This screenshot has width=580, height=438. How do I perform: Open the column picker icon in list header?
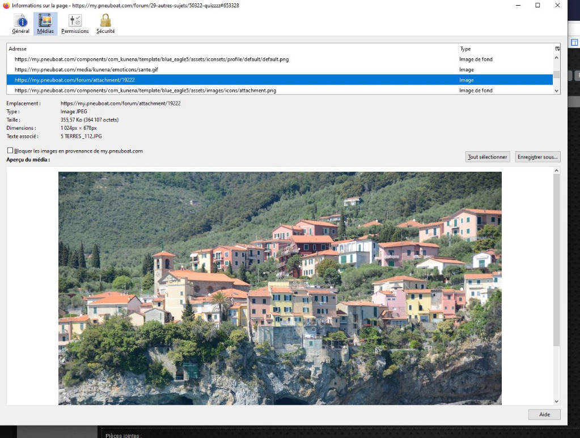click(x=557, y=49)
